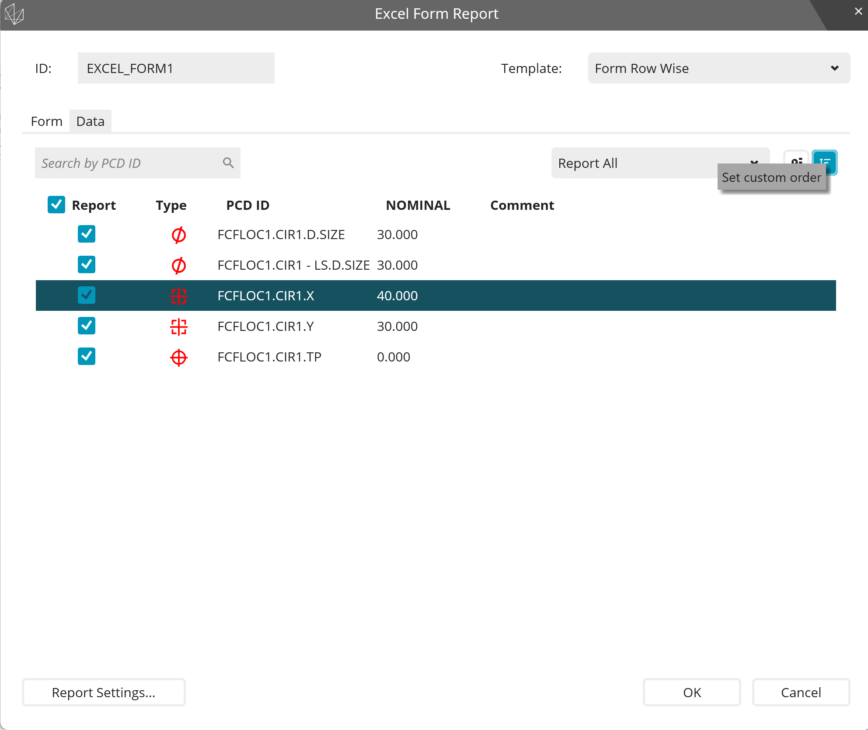The width and height of the screenshot is (868, 730).
Task: Uncheck report box for FCFLOC1.CIR1.D.SIZE
Action: pos(87,234)
